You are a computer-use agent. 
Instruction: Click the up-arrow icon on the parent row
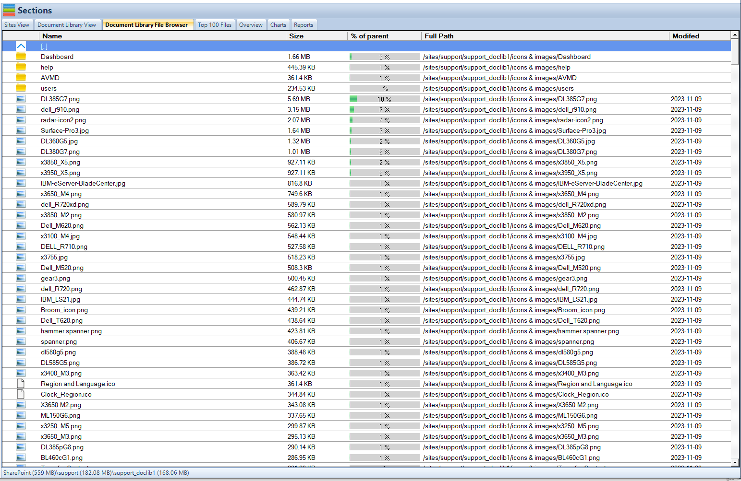tap(21, 46)
